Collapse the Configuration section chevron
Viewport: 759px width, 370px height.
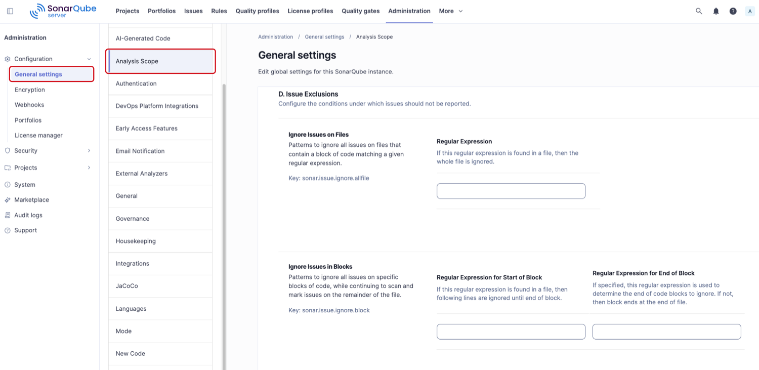tap(89, 59)
